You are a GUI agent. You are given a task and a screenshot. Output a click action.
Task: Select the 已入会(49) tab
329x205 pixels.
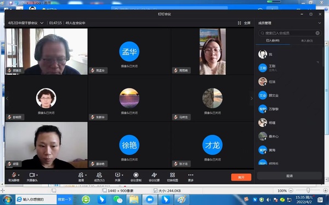pos(273,40)
